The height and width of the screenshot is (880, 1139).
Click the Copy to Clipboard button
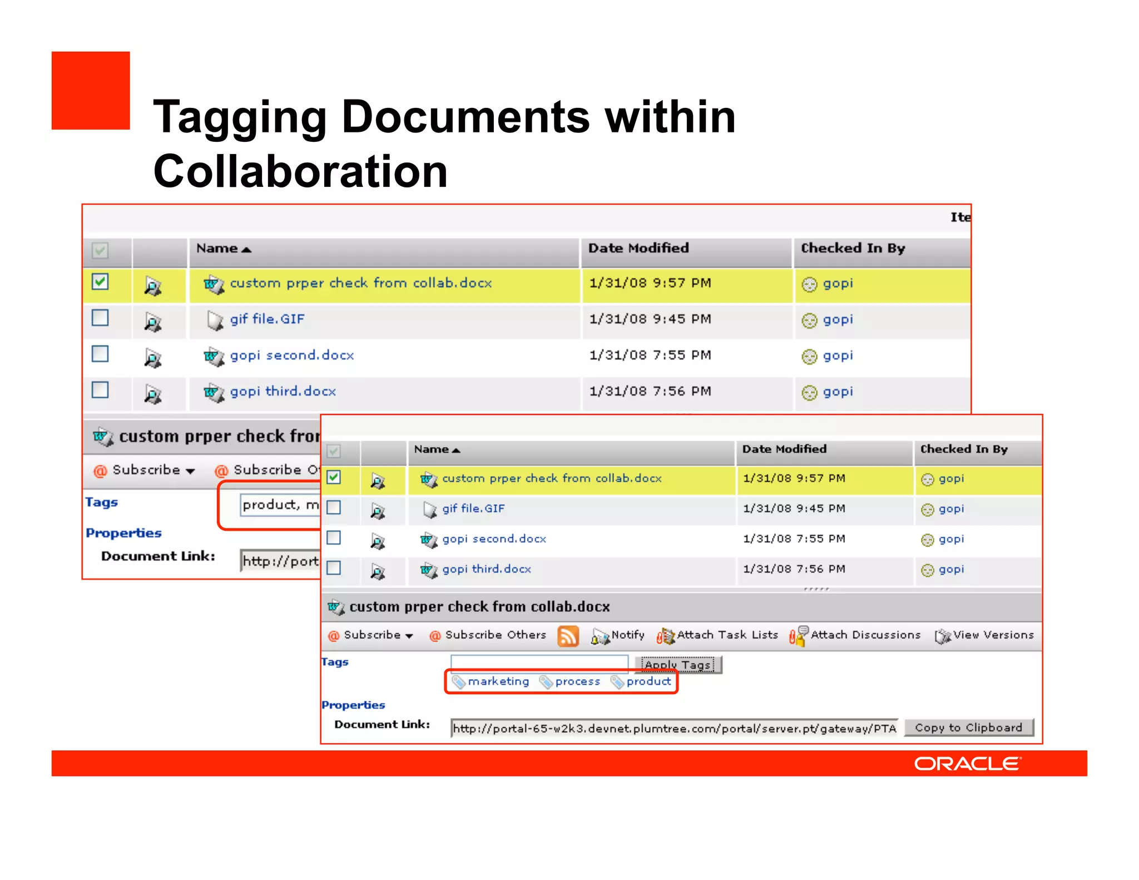coord(969,728)
